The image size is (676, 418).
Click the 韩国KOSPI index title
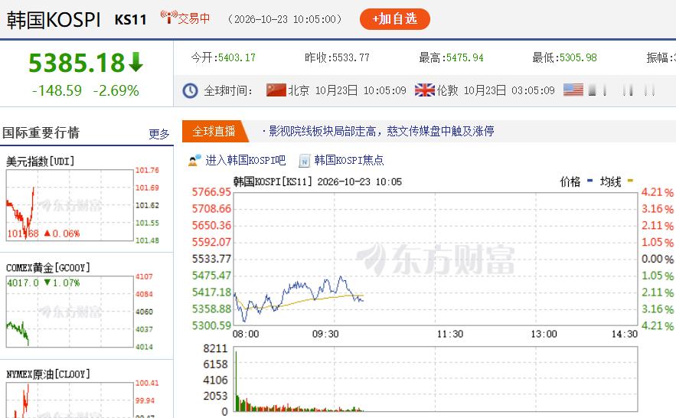[x=54, y=20]
